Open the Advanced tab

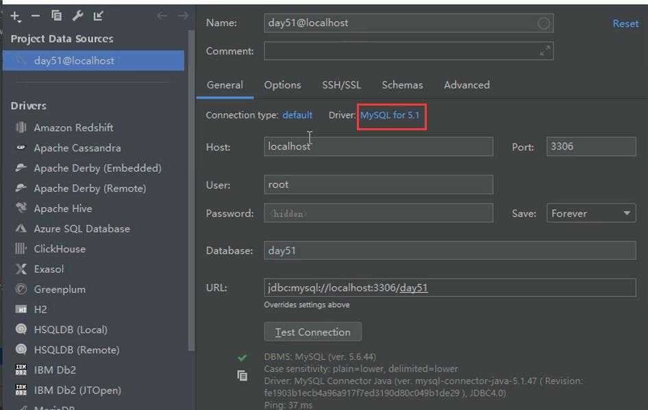pos(466,85)
